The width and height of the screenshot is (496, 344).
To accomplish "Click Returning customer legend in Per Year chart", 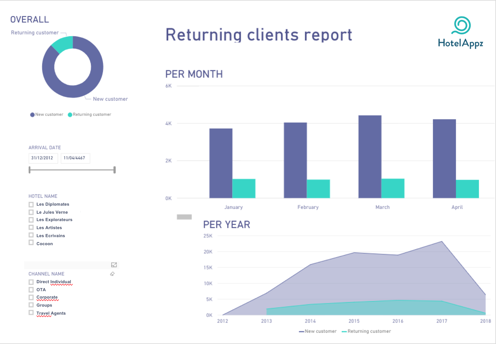I will click(x=366, y=331).
